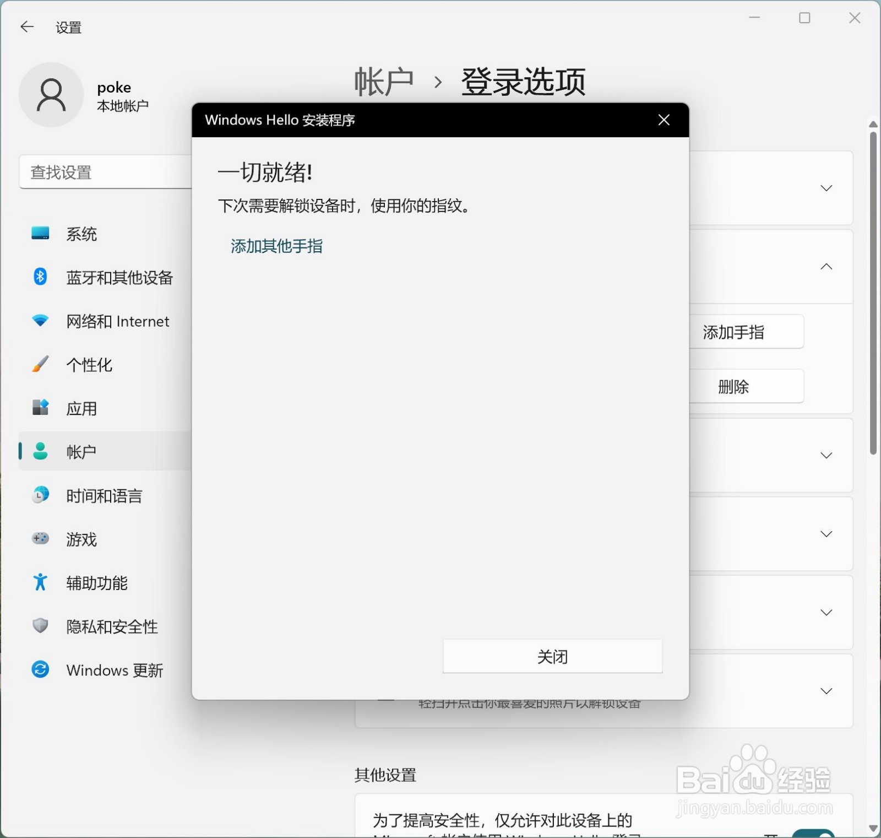Expand the section below the 删除 button
Image resolution: width=881 pixels, height=838 pixels.
tap(826, 455)
